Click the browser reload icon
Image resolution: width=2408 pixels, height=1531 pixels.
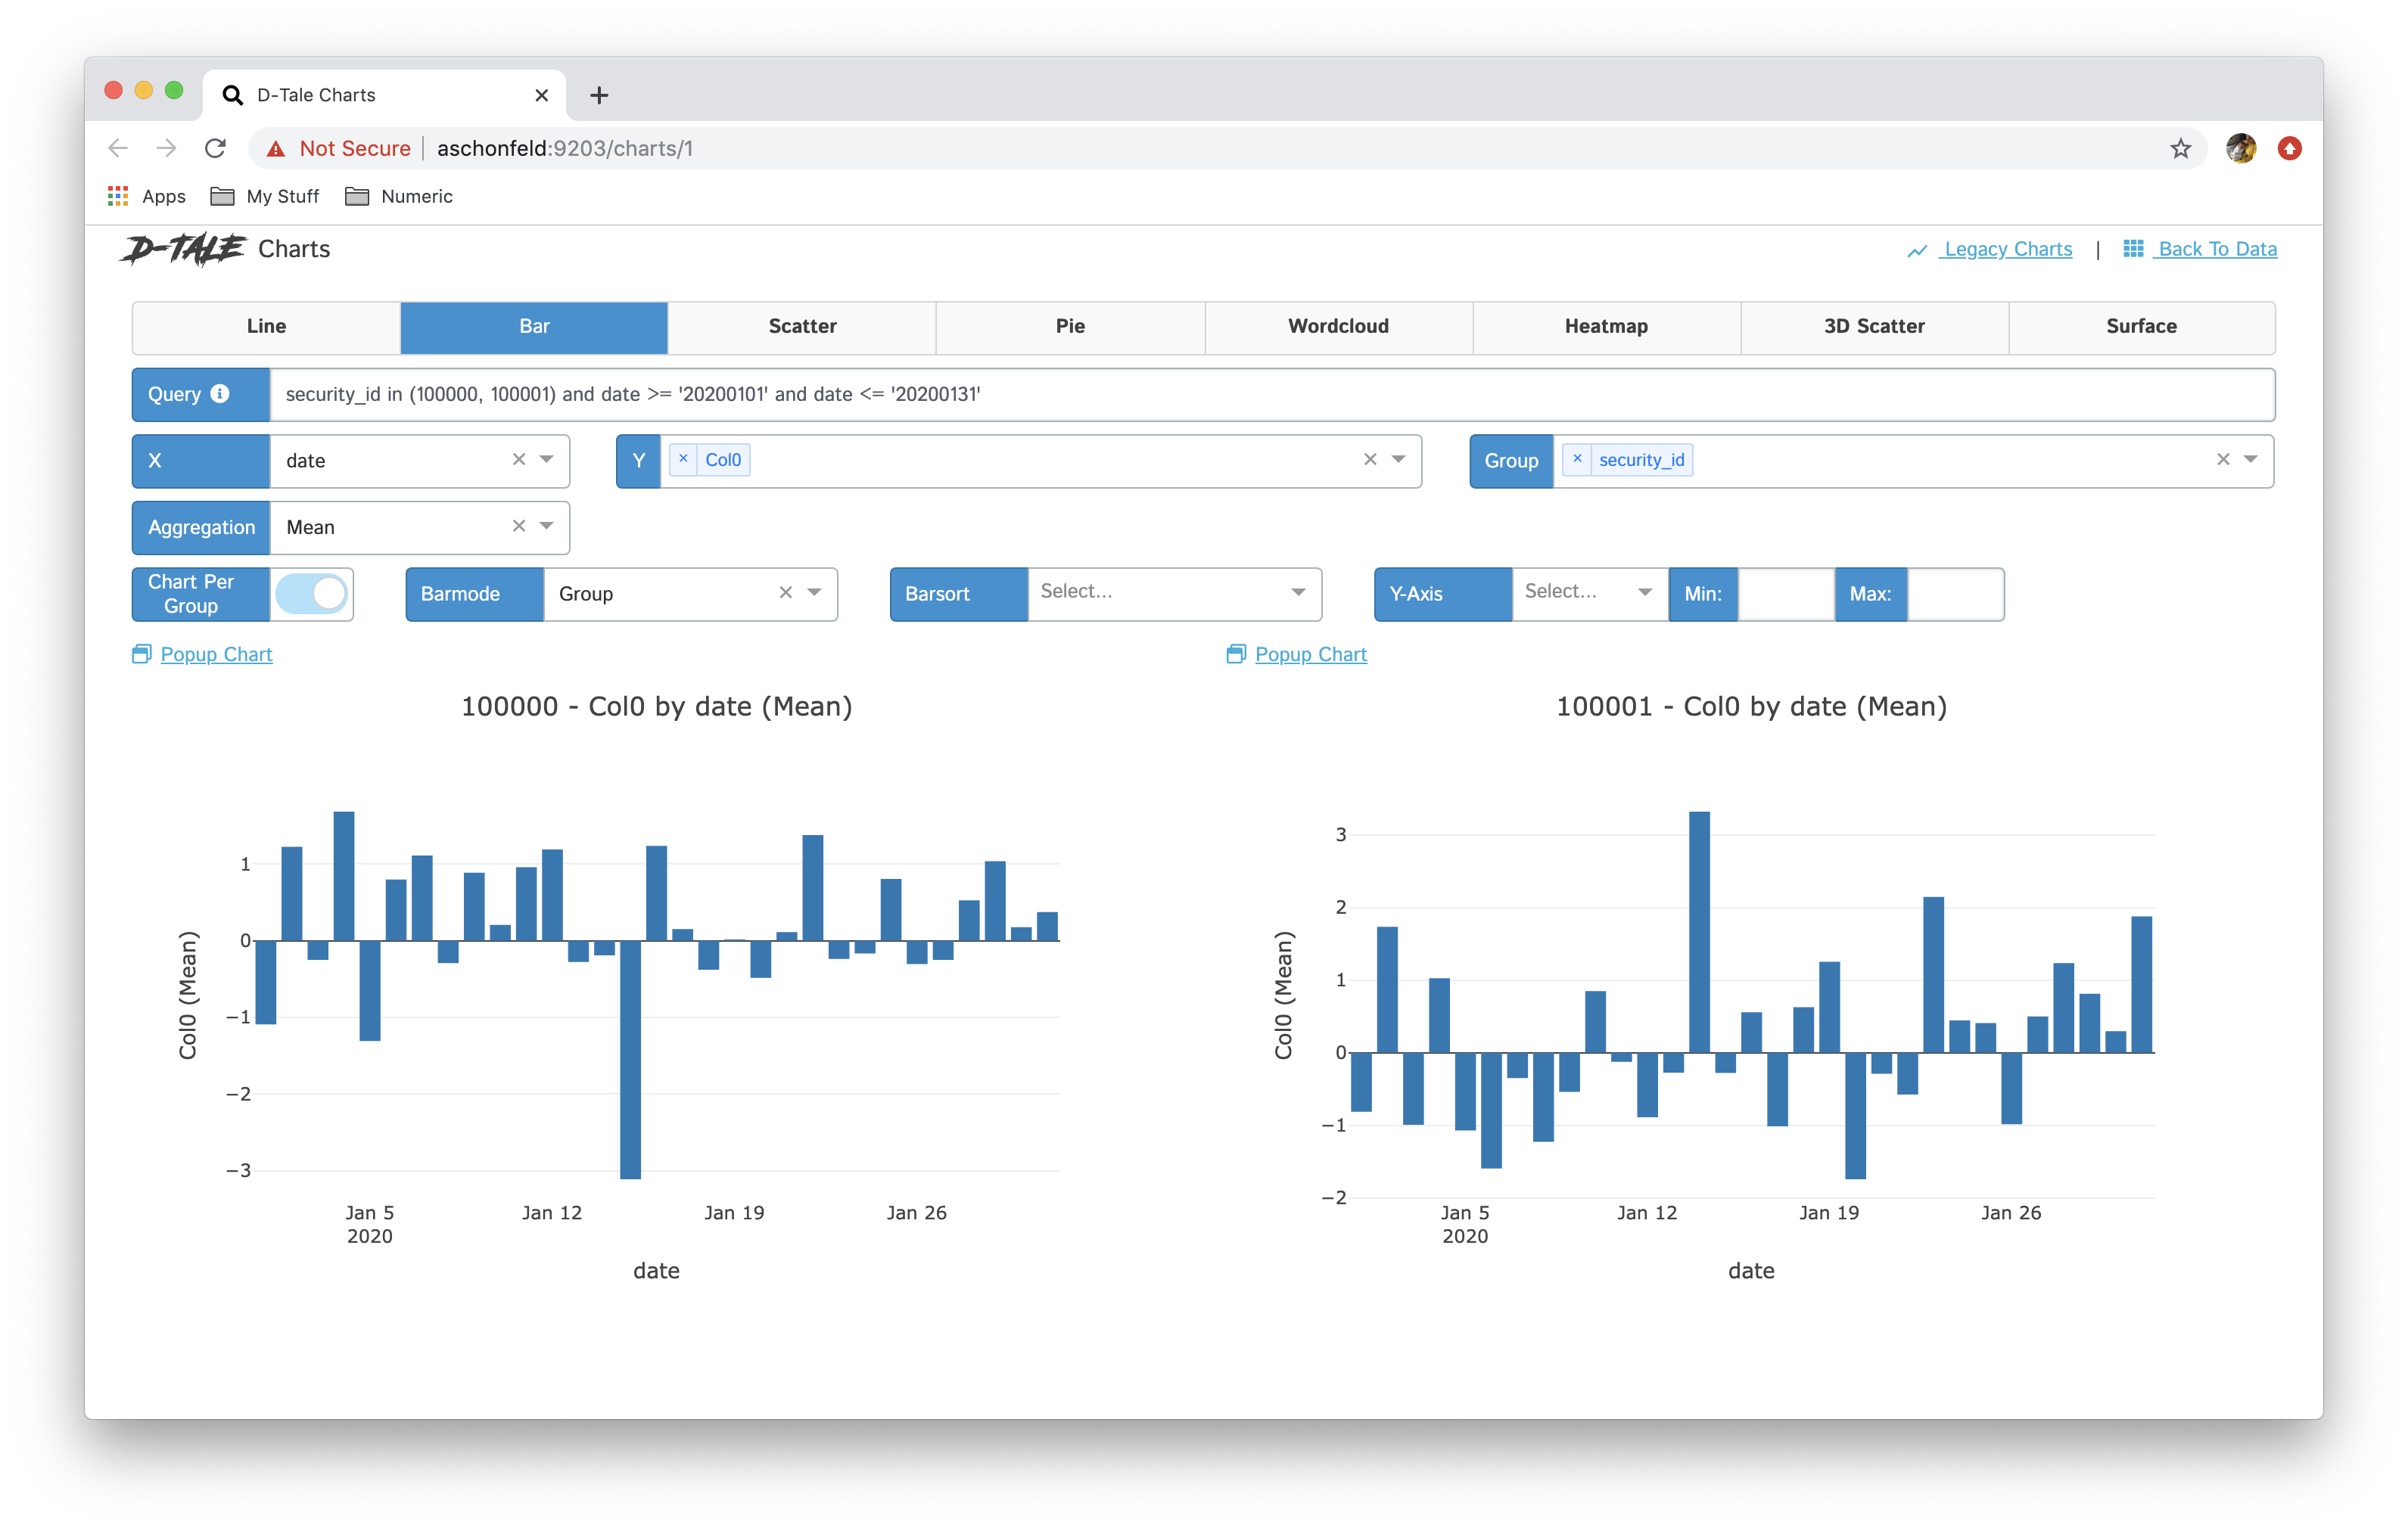(215, 149)
